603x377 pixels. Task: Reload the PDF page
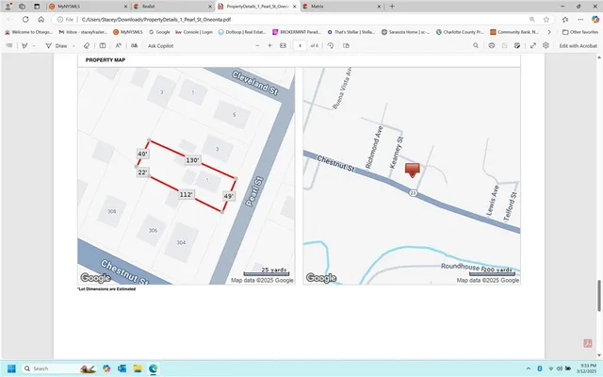(x=25, y=19)
